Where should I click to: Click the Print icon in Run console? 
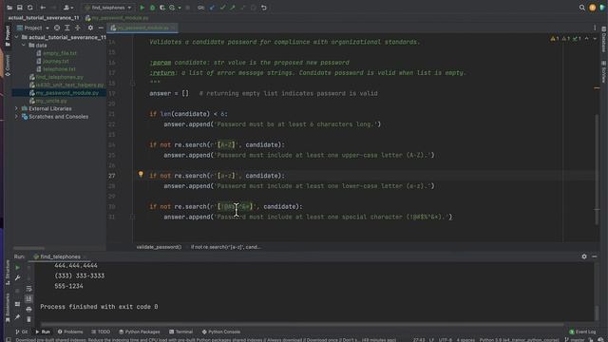[x=28, y=309]
